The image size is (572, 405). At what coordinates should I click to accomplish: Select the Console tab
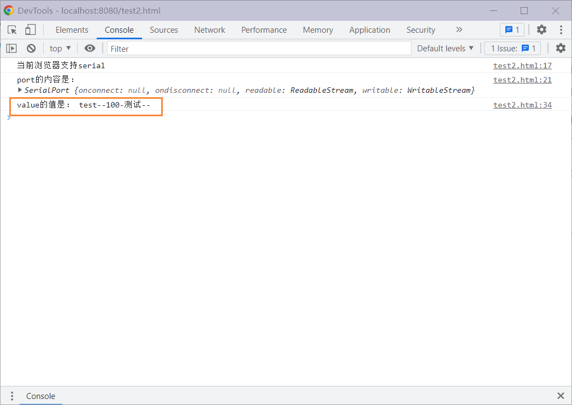119,30
